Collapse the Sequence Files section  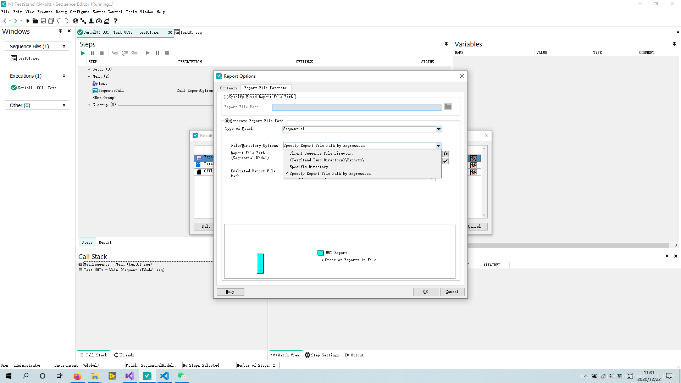tap(64, 46)
